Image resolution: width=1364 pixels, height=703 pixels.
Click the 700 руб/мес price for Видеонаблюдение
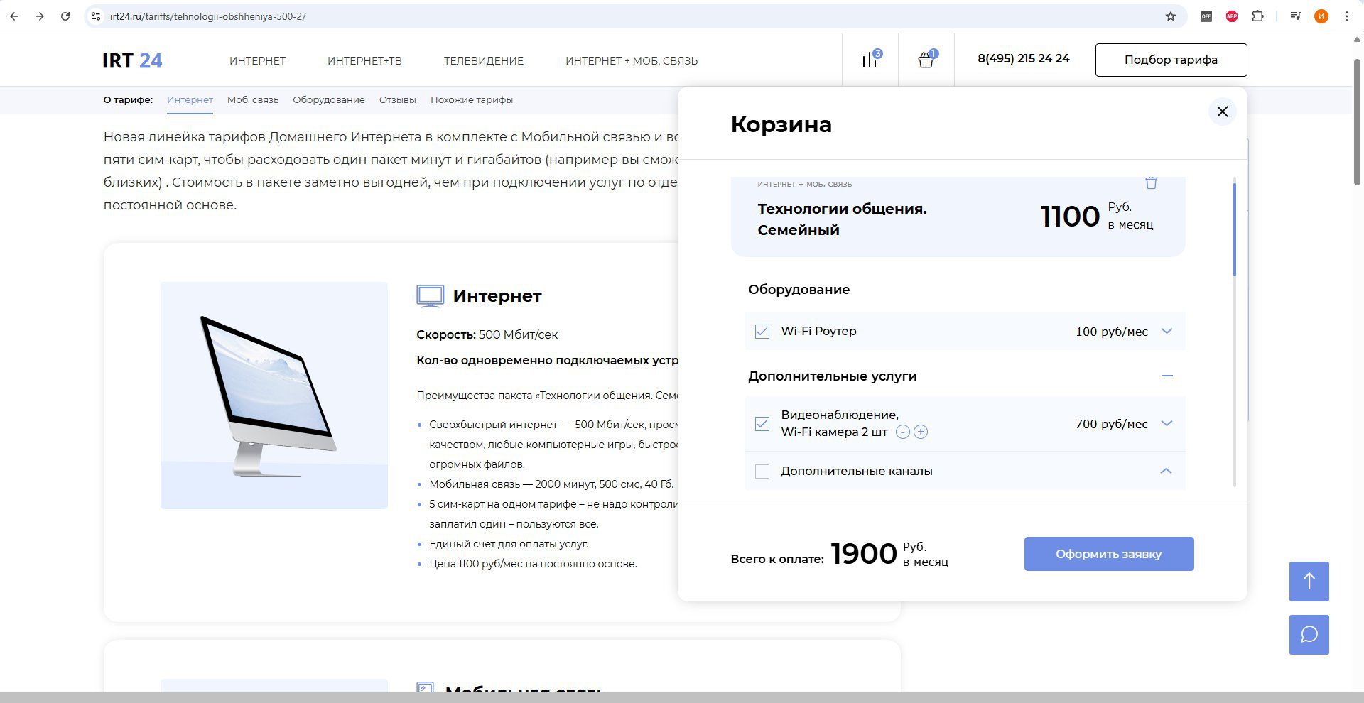(1112, 424)
